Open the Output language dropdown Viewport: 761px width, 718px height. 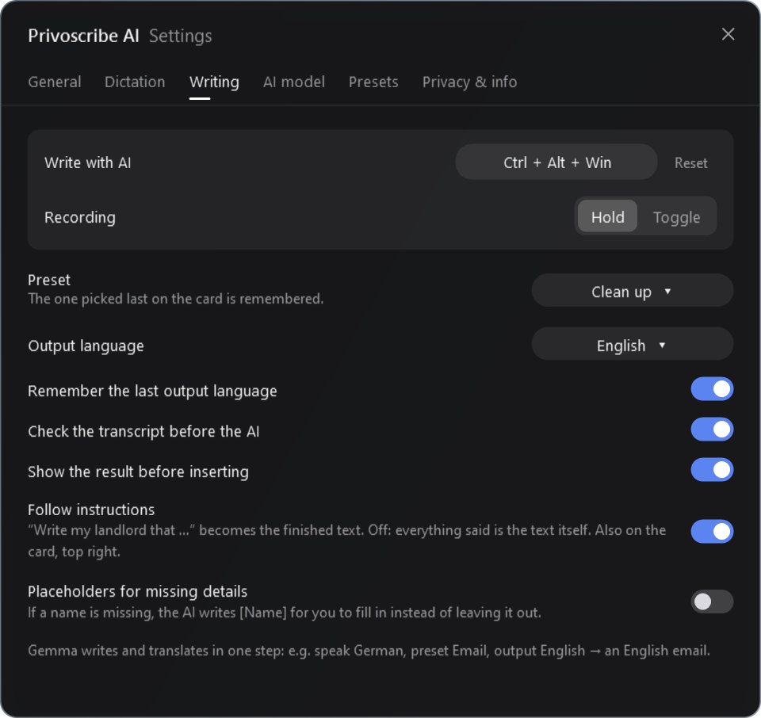click(x=632, y=345)
